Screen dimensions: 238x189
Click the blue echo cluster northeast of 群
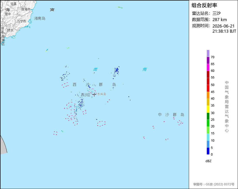pyautogui.click(x=116, y=71)
